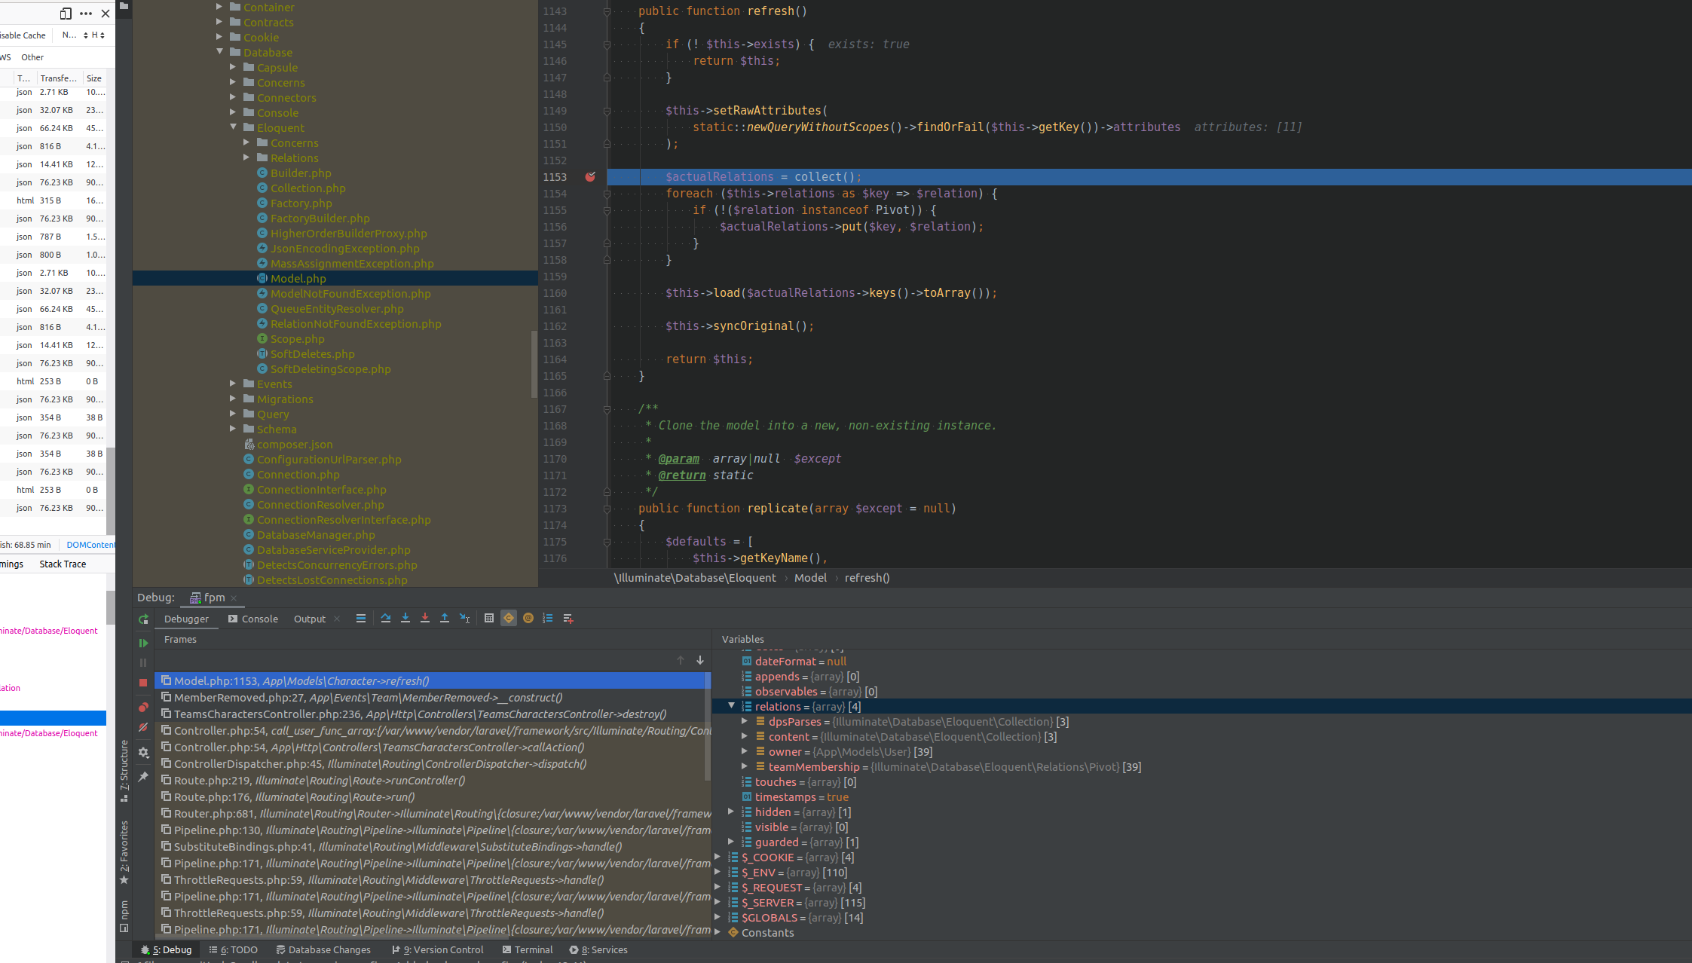Click the Run to Cursor icon
Image resolution: width=1692 pixels, height=963 pixels.
[465, 618]
